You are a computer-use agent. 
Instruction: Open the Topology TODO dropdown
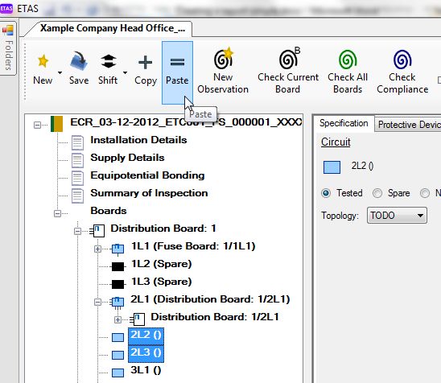397,216
